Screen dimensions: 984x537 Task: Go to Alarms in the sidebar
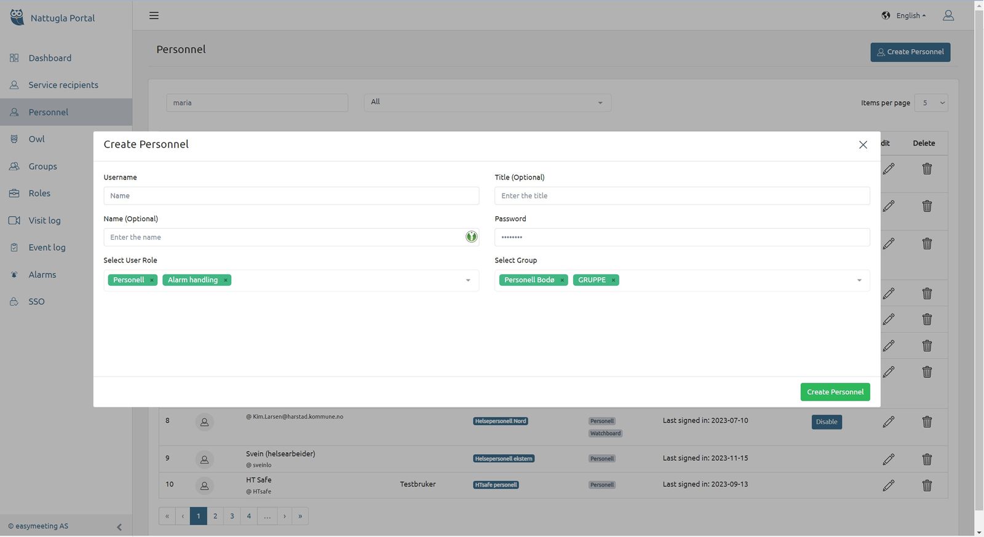(42, 275)
